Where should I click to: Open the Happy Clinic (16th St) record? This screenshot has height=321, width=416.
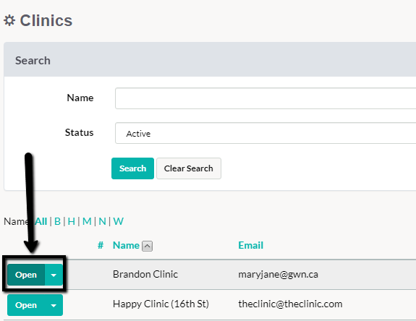(26, 305)
